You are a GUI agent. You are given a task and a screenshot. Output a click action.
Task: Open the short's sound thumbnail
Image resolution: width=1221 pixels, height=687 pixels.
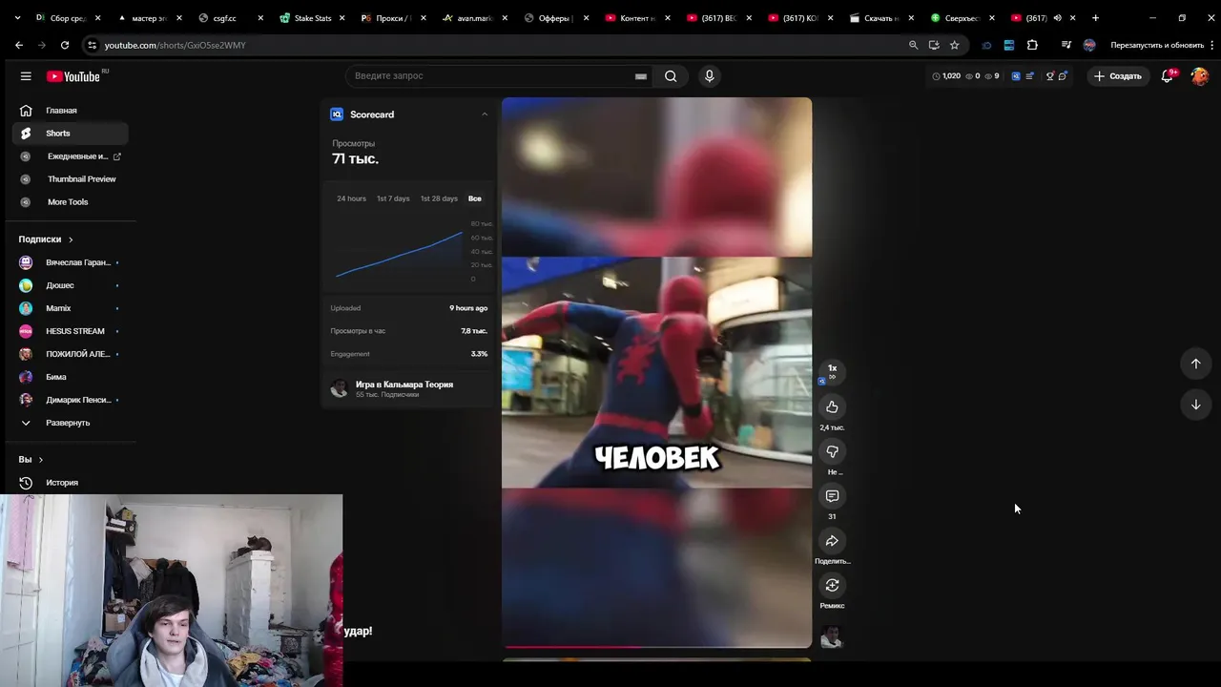[832, 636]
